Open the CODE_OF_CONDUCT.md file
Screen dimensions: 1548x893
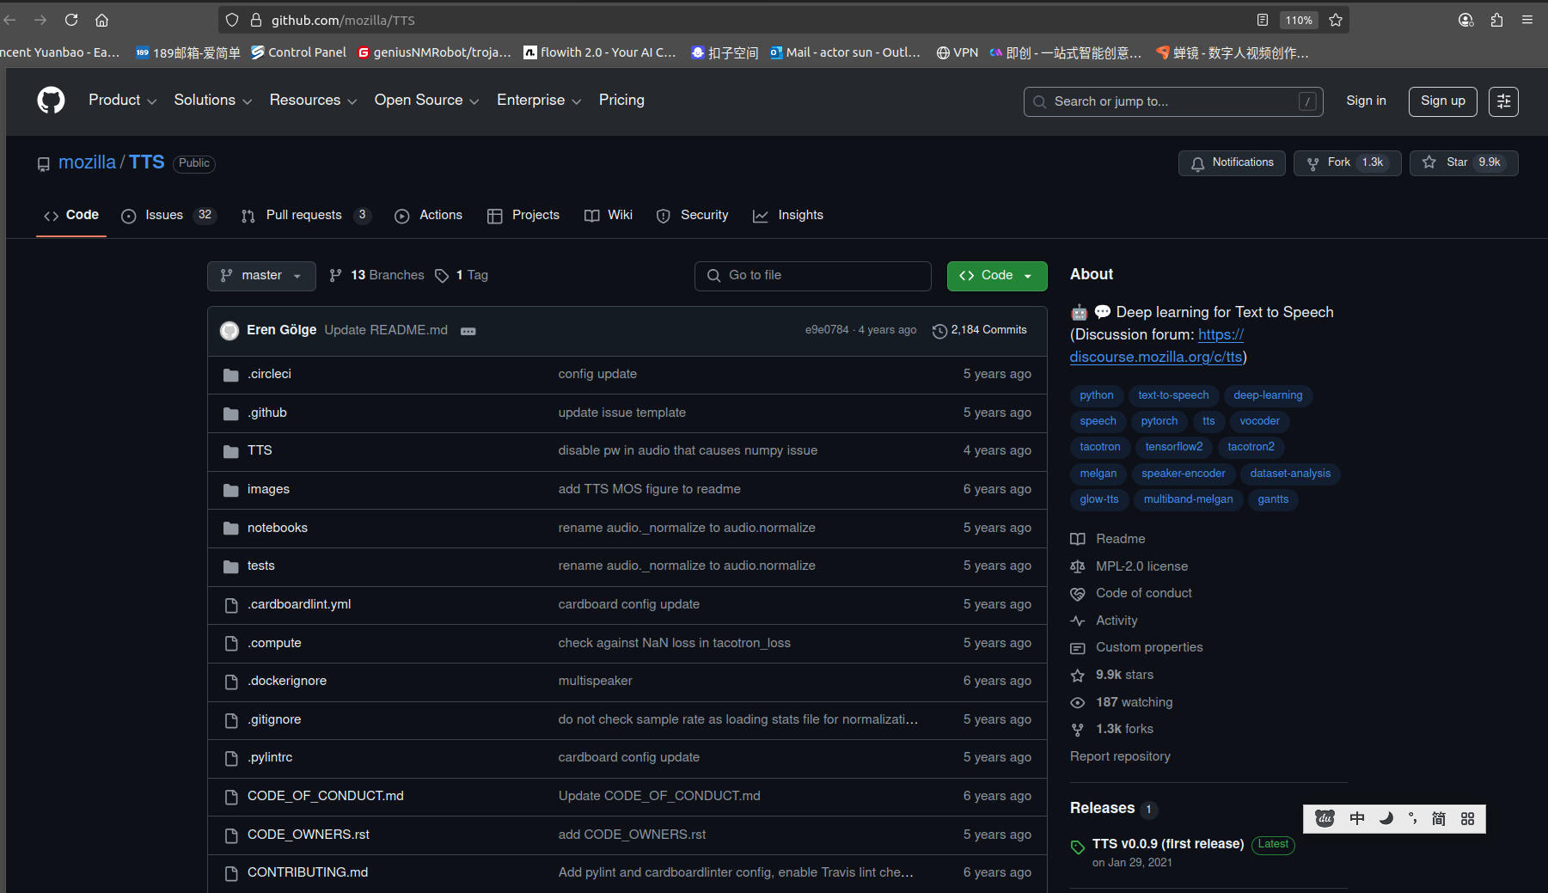pyautogui.click(x=326, y=796)
